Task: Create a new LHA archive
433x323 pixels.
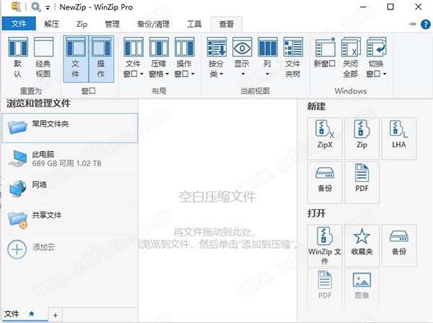Action: pyautogui.click(x=399, y=138)
